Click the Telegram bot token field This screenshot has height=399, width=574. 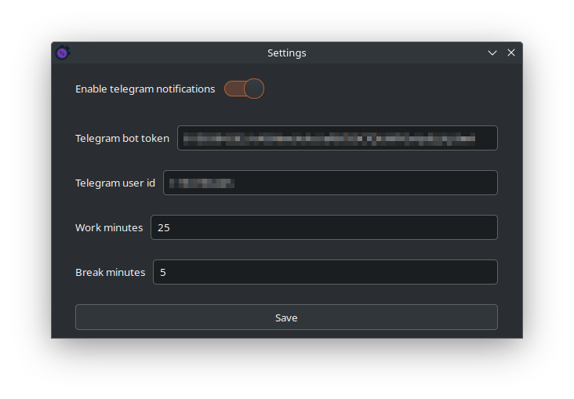pyautogui.click(x=337, y=138)
